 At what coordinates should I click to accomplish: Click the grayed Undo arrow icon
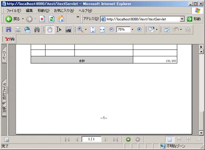176,30
